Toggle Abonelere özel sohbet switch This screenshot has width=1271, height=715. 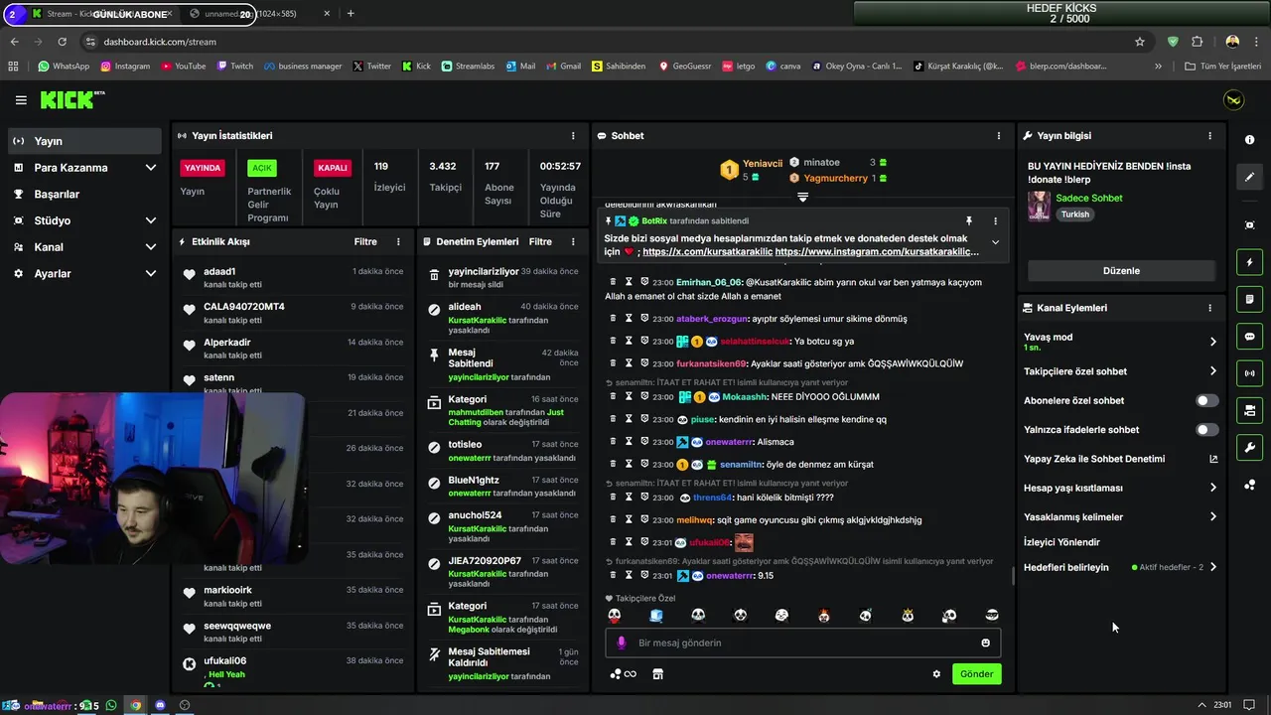tap(1206, 401)
